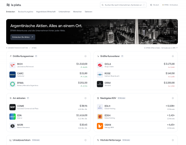Open the BYMA Offene Daten source link
Viewport: 186px width, 145px height.
(161, 48)
